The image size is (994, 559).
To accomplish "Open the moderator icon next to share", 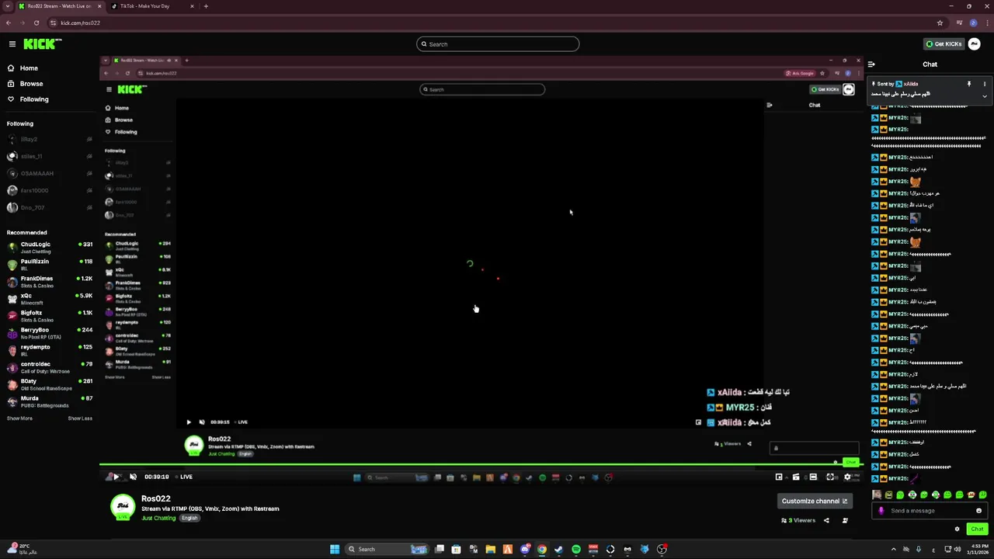I will pyautogui.click(x=845, y=521).
